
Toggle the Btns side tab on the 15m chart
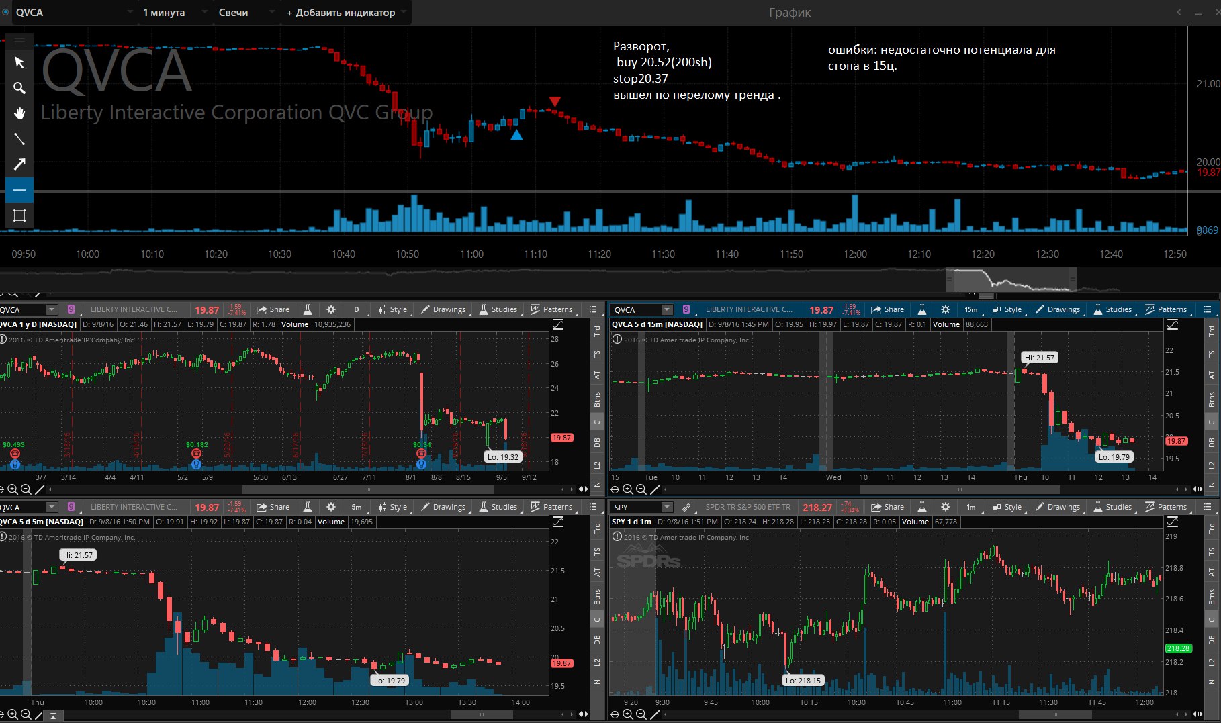point(1212,400)
